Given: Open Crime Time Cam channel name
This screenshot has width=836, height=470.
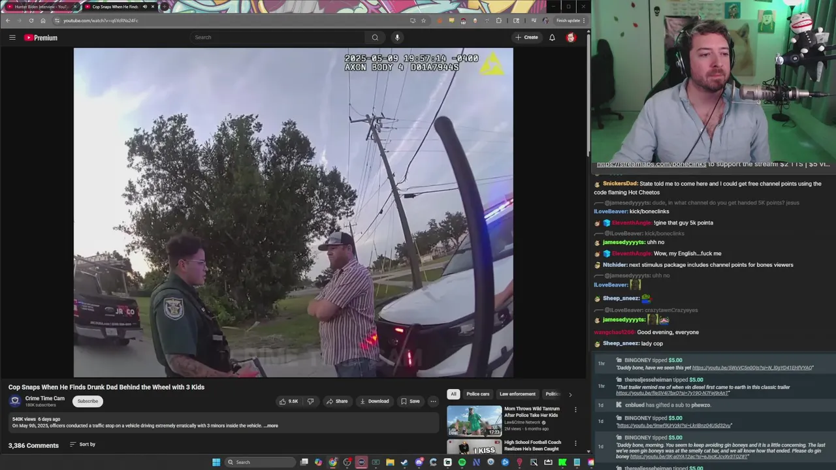Looking at the screenshot, I should (x=45, y=398).
